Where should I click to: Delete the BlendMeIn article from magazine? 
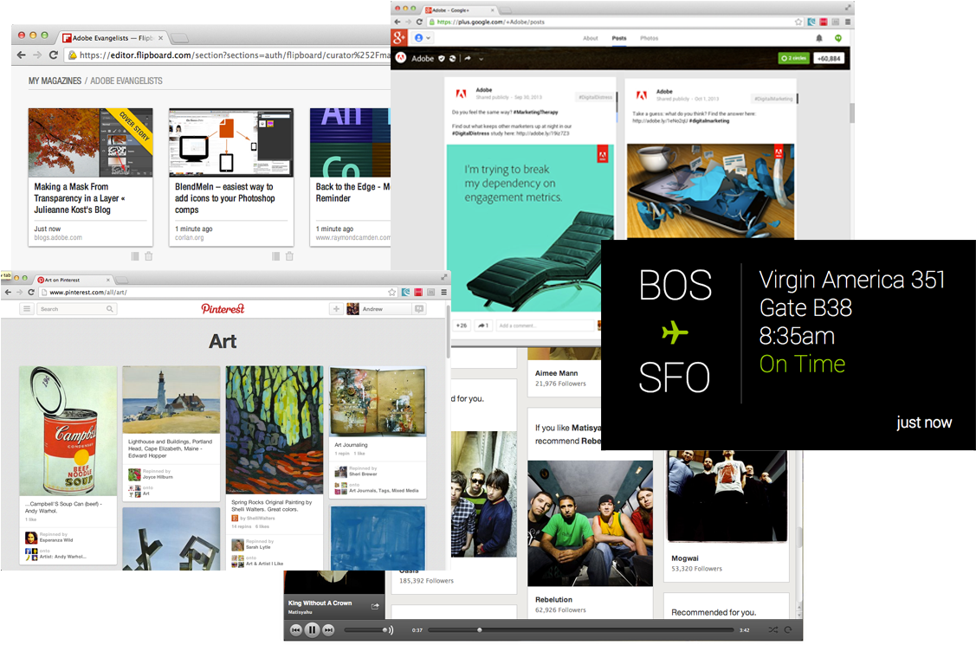pos(289,256)
